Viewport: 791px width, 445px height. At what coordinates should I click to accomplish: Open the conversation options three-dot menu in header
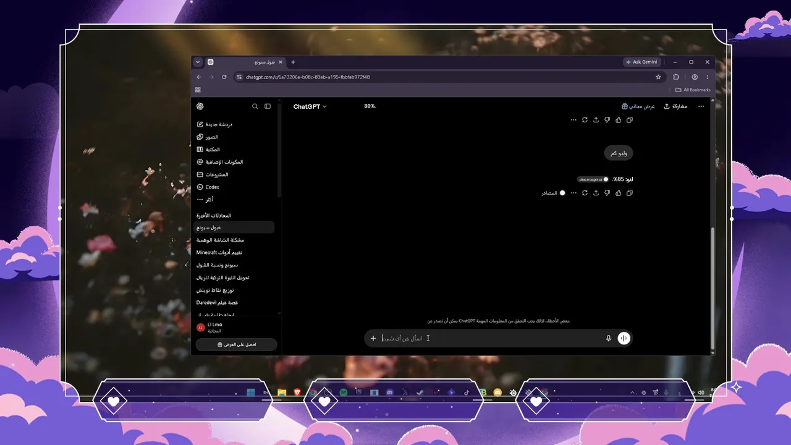coord(701,106)
